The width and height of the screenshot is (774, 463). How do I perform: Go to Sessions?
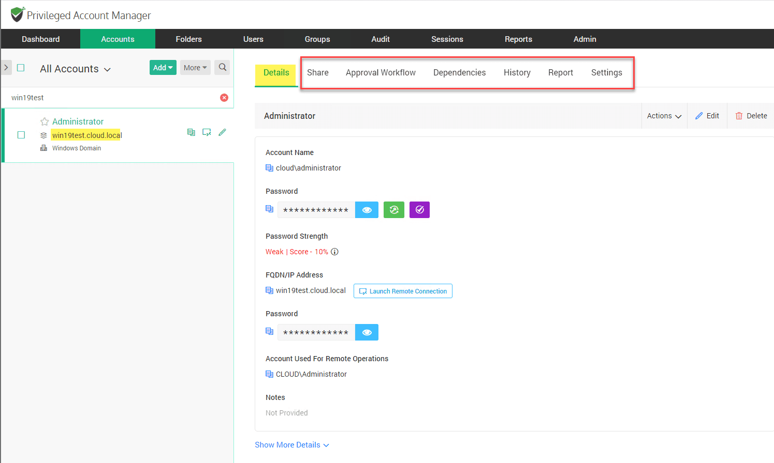447,39
